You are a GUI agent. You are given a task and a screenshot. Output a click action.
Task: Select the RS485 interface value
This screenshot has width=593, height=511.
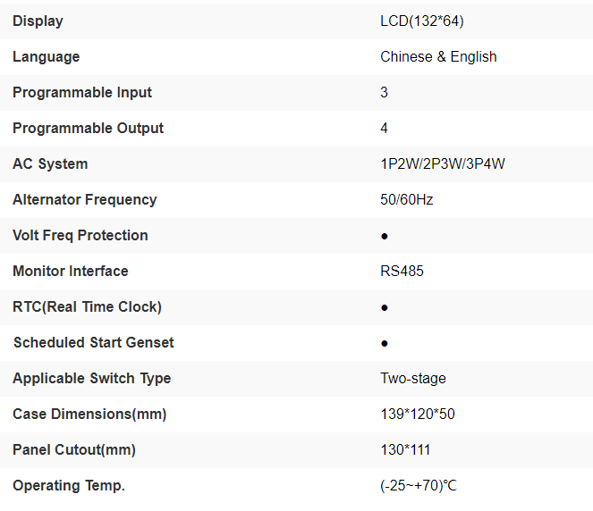click(x=402, y=271)
